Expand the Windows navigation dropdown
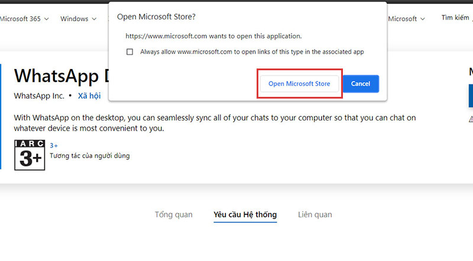Screen dimensions: 473x261 click(x=78, y=19)
